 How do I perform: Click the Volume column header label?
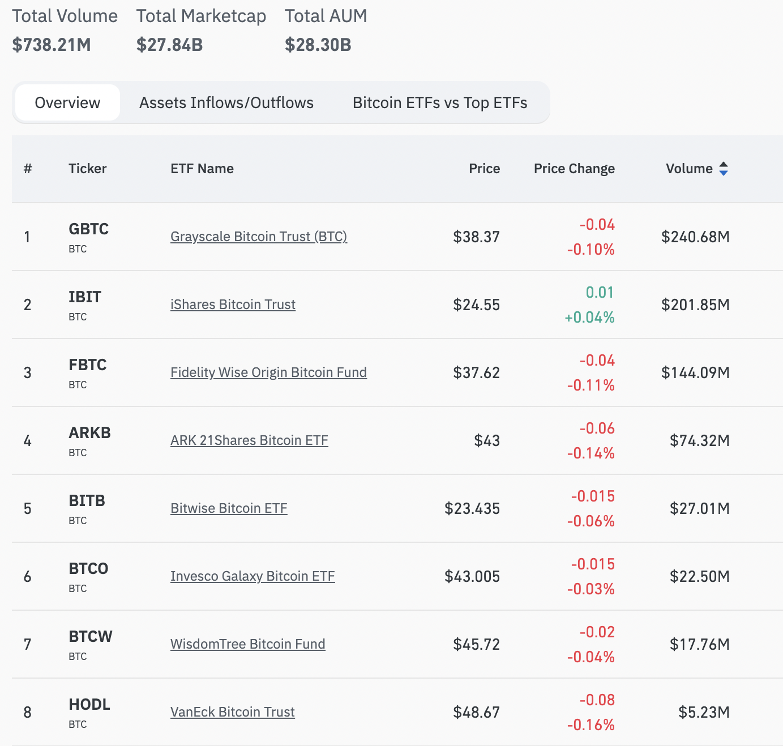coord(689,169)
